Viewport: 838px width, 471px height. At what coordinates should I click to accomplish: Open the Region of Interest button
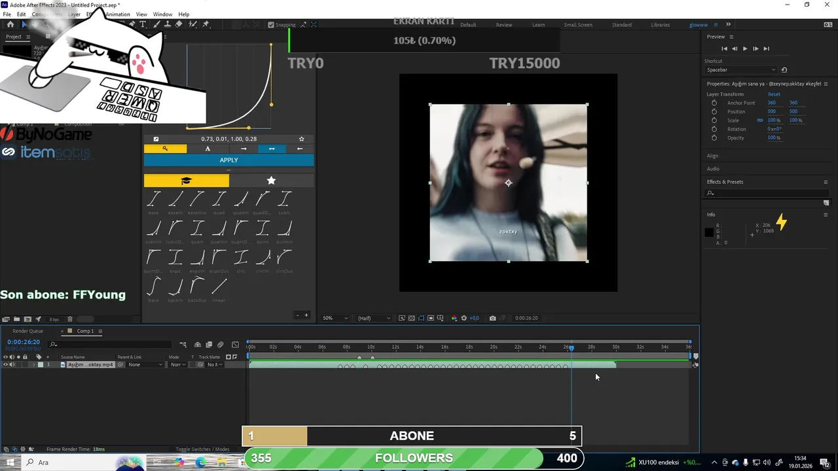point(431,318)
